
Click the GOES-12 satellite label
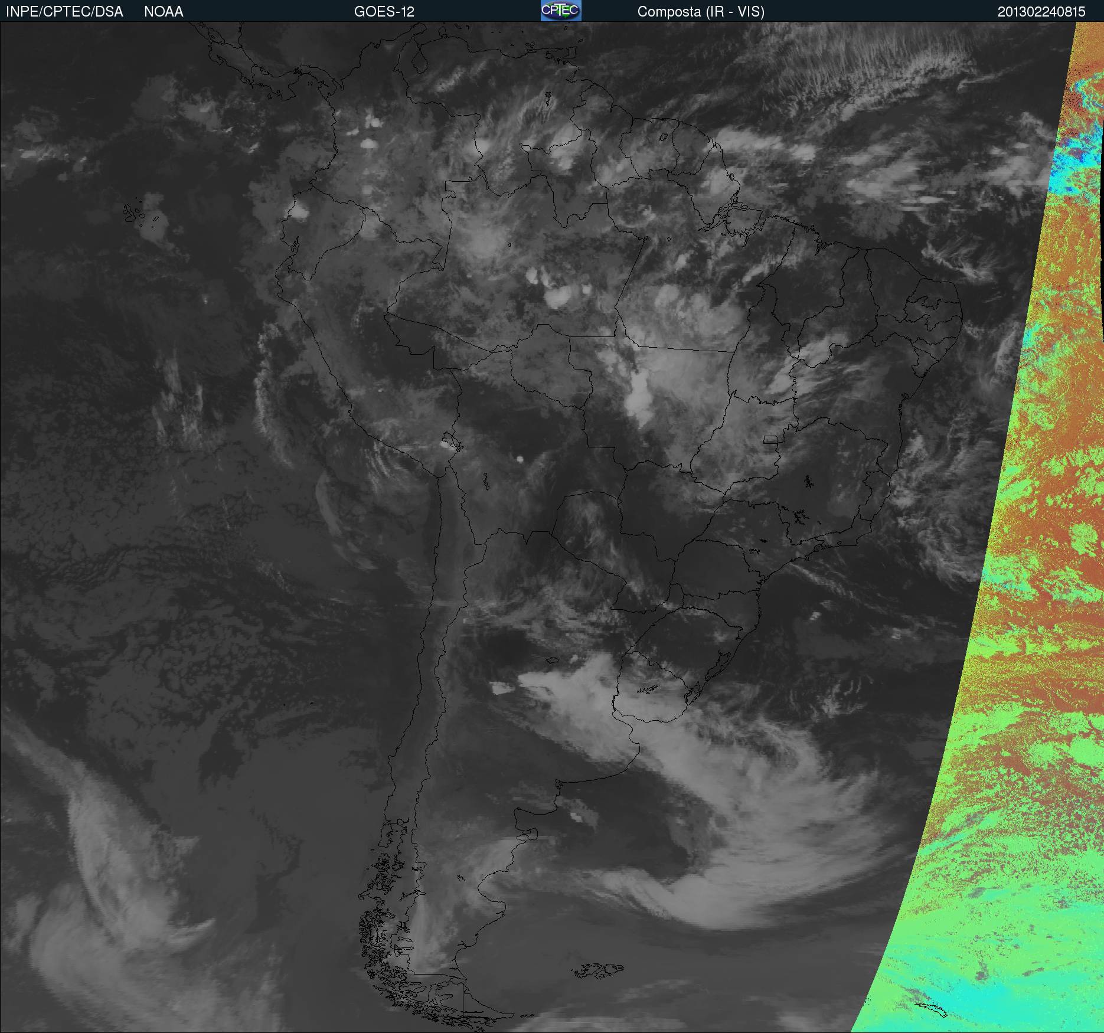coord(384,12)
